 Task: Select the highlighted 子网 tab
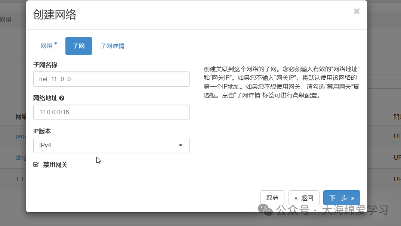click(x=78, y=45)
